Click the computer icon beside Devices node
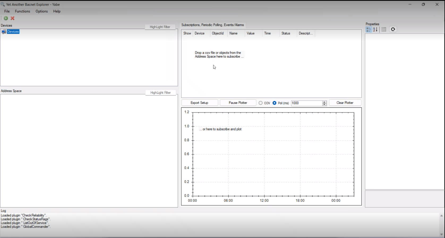Image resolution: width=445 pixels, height=238 pixels. pos(4,32)
